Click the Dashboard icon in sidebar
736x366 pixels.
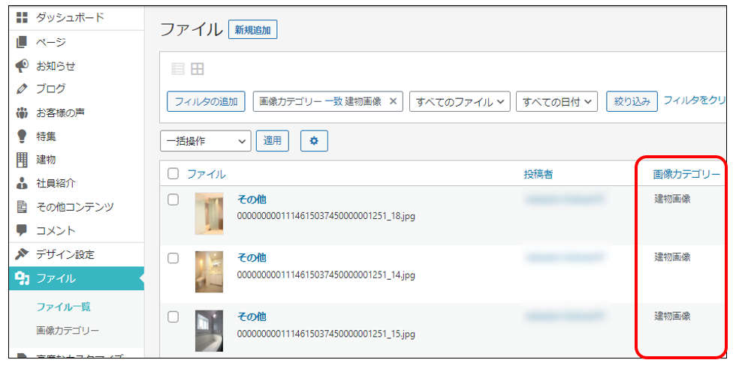click(22, 17)
